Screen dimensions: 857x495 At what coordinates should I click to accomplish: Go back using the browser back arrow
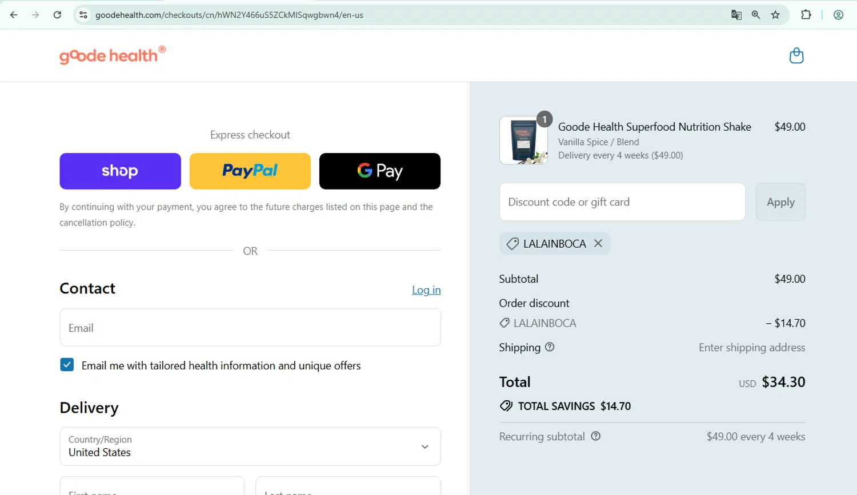pos(14,15)
